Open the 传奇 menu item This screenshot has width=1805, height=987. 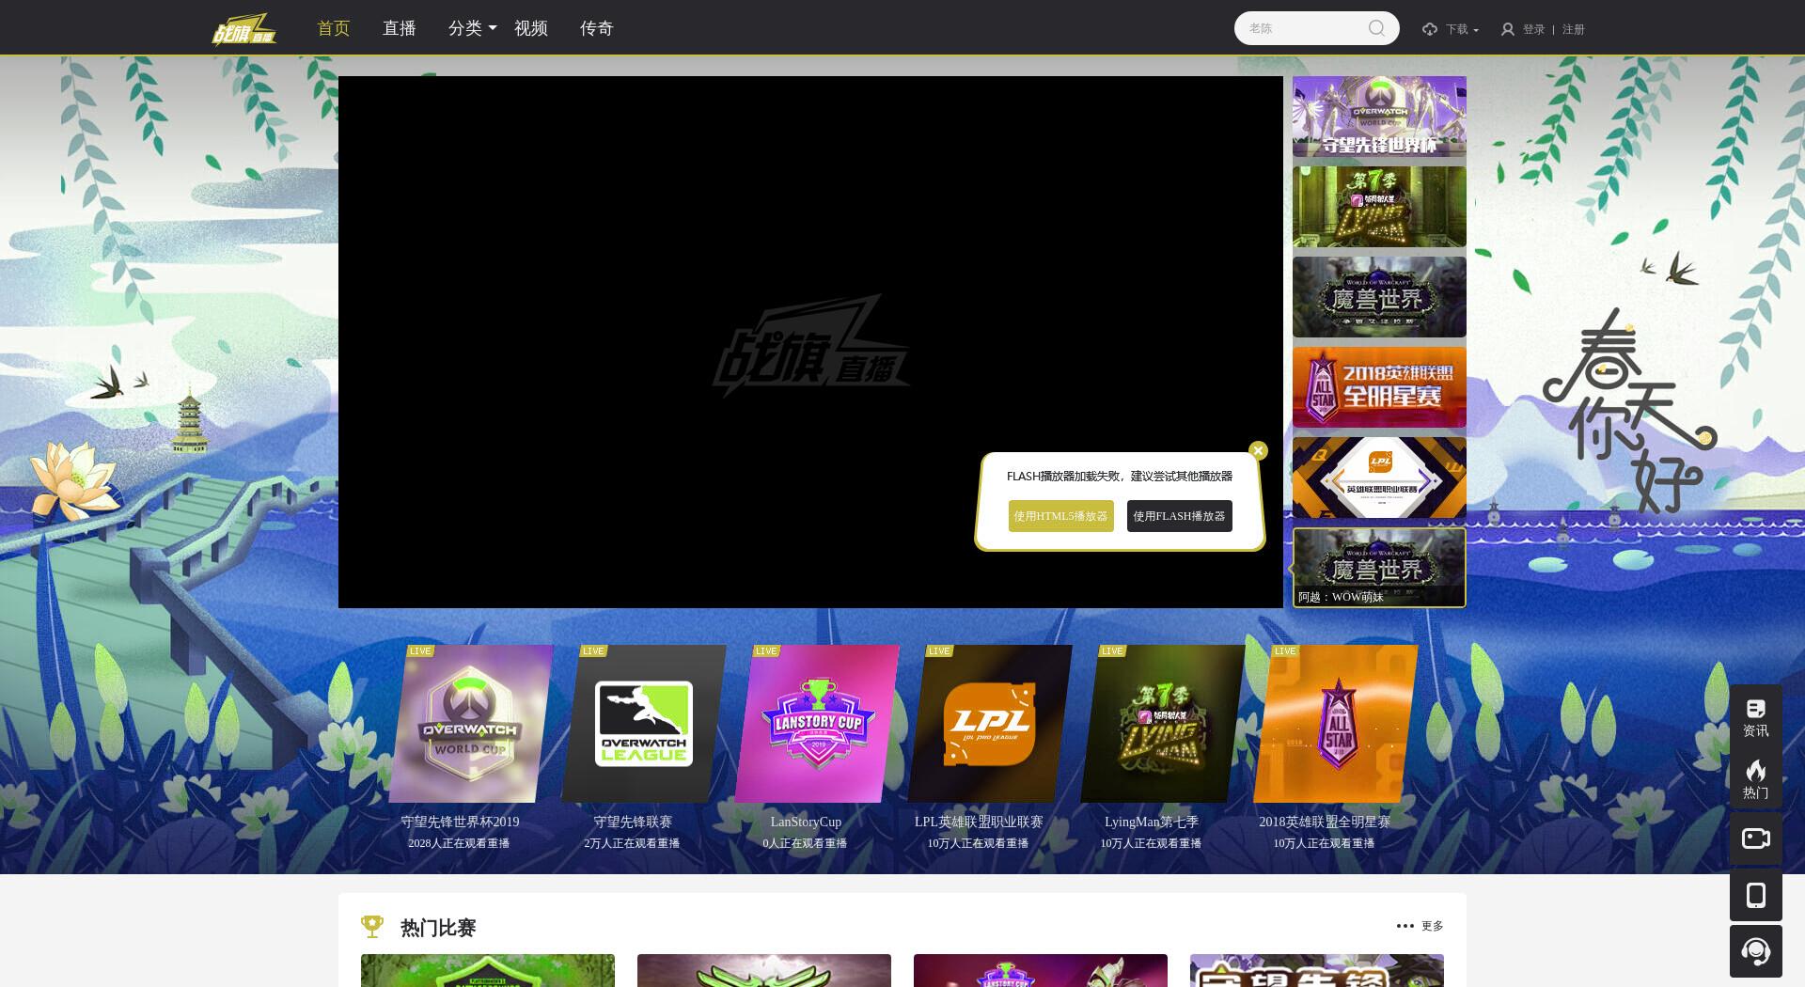coord(597,28)
